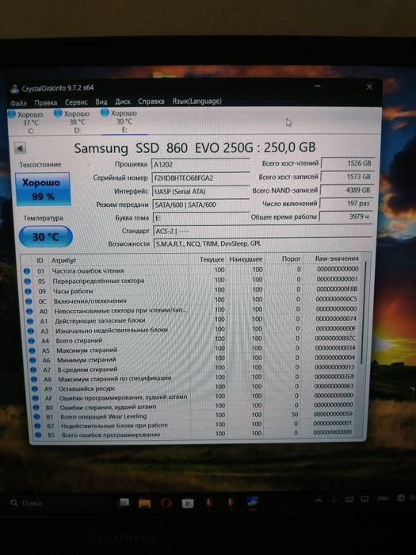Image resolution: width=416 pixels, height=555 pixels.
Task: Open File Explorer folder icon on taskbar
Action: coord(145,503)
